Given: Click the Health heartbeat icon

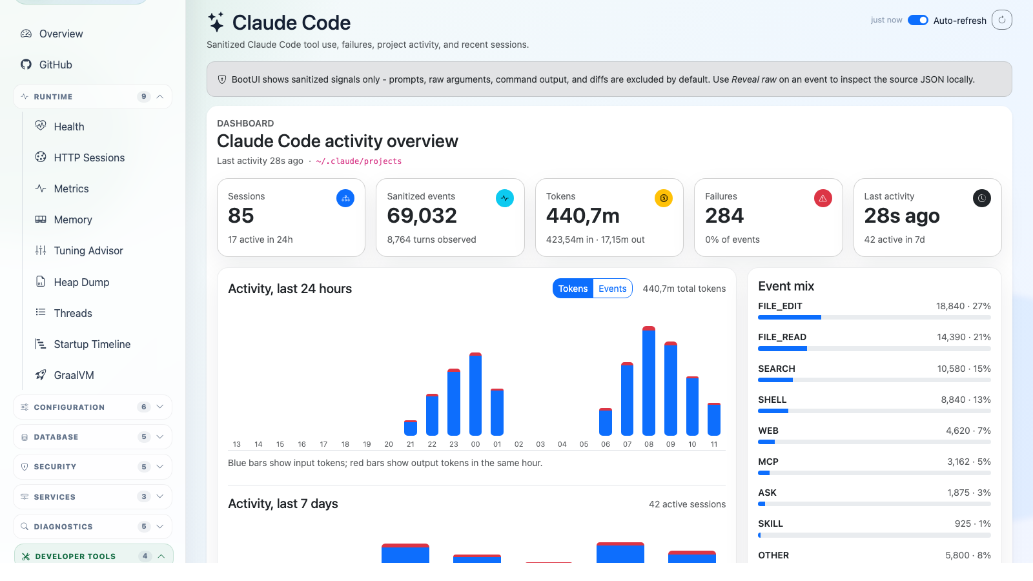Looking at the screenshot, I should 41,126.
